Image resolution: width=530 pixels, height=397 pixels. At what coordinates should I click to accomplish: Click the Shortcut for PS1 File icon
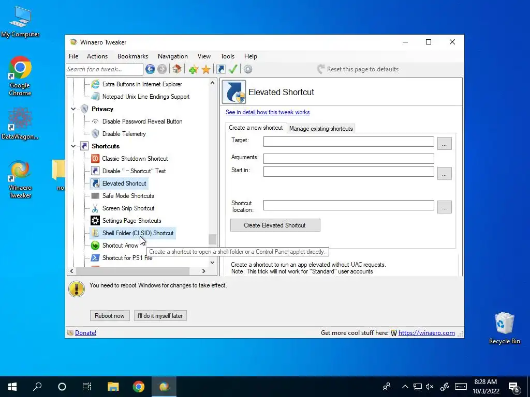pos(95,258)
